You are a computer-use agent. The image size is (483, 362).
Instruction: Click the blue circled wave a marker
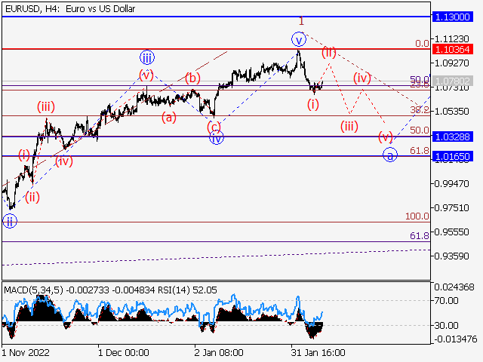click(x=389, y=155)
